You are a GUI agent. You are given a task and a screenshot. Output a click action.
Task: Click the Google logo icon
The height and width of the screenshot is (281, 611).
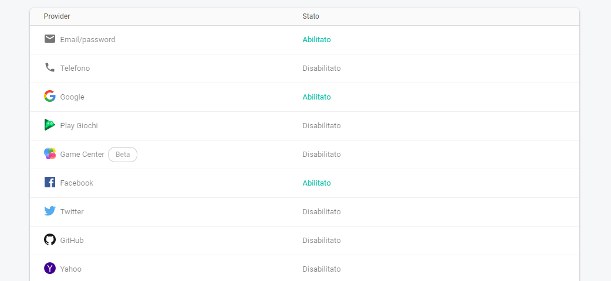50,96
